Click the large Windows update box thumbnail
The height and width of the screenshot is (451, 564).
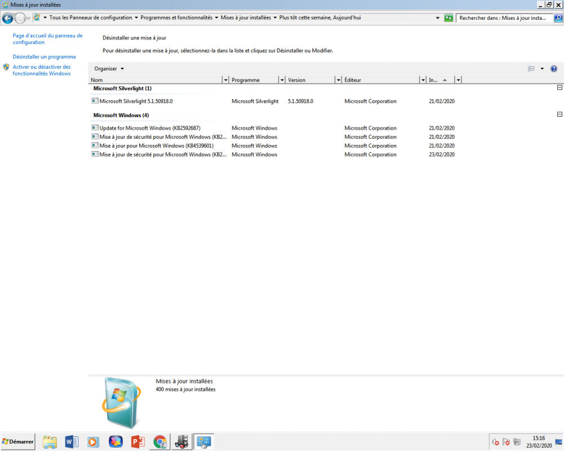[122, 403]
